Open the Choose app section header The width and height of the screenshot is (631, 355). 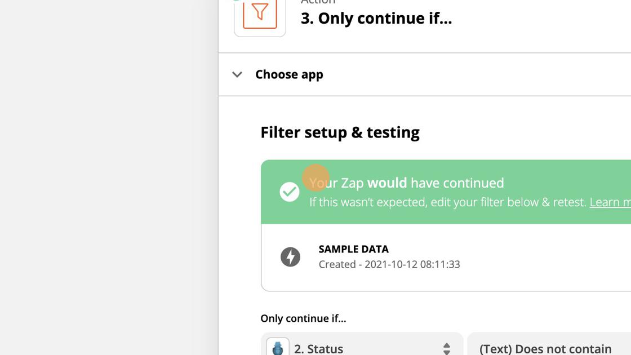(289, 74)
